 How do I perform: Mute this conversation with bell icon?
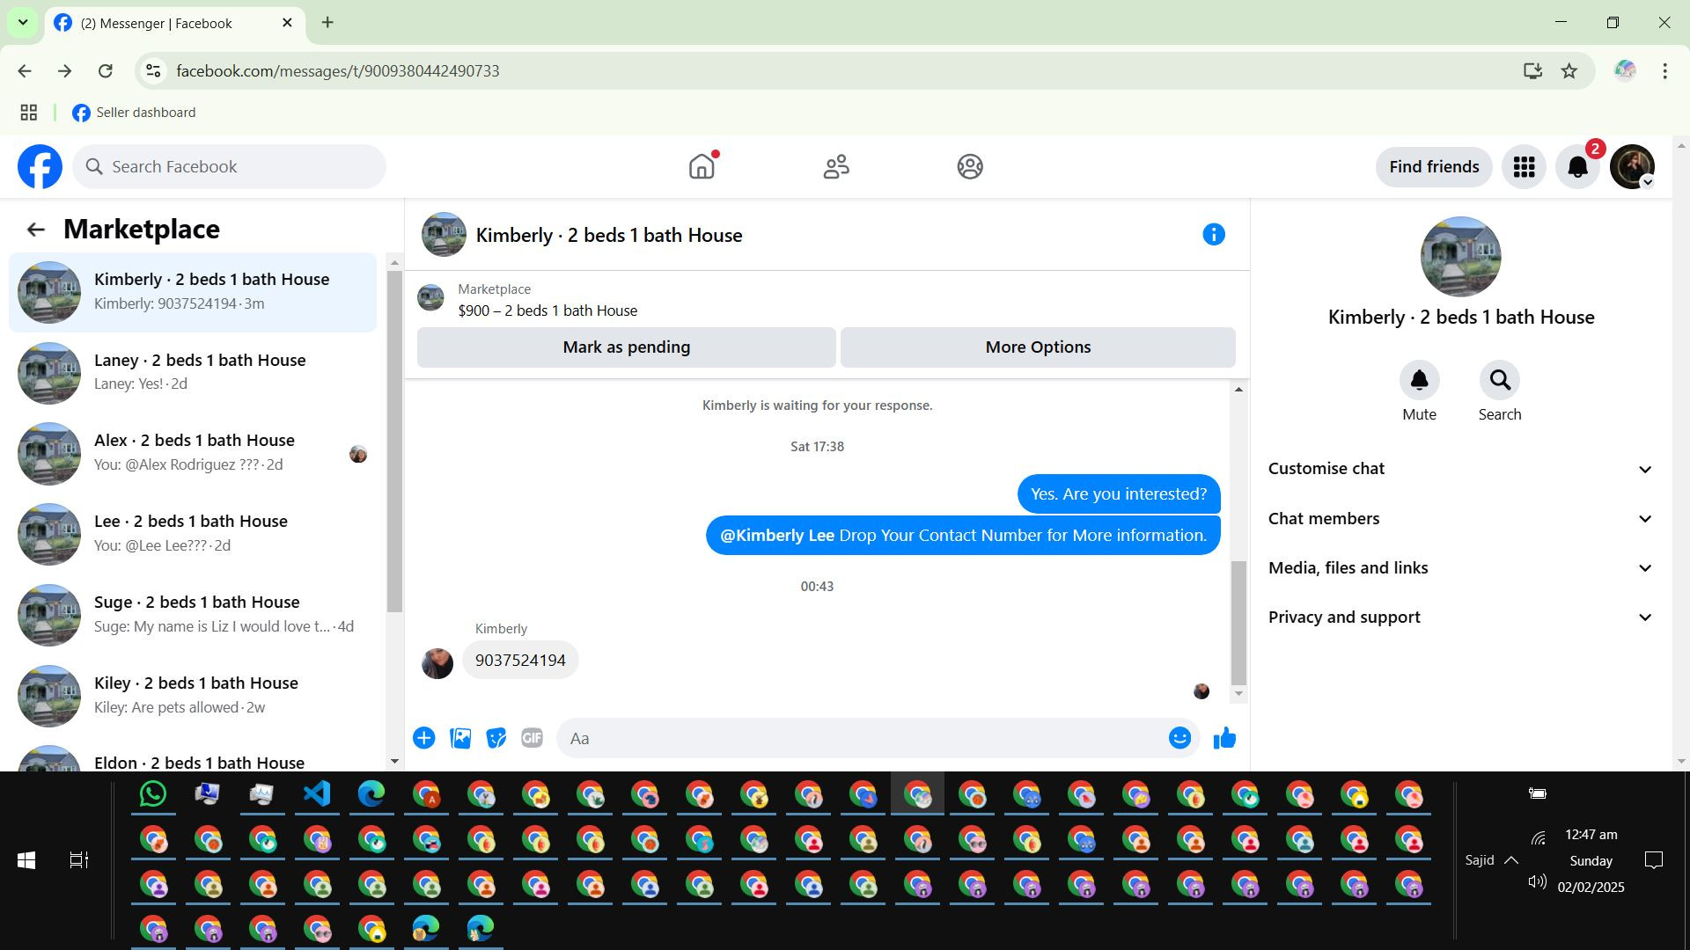(x=1419, y=381)
